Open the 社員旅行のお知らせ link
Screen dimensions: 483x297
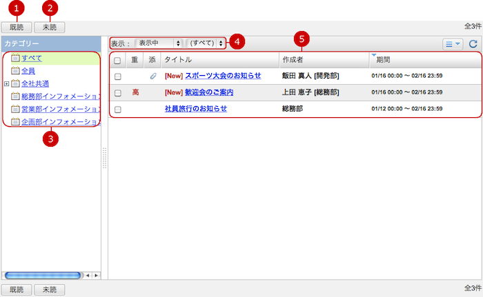tap(196, 109)
